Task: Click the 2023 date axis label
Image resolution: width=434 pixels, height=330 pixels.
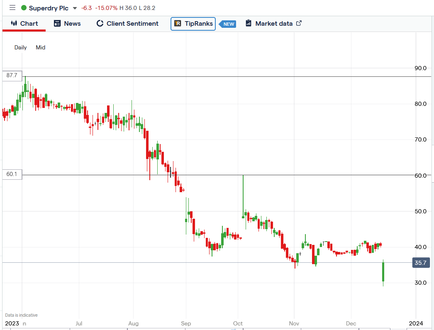Action: [12, 323]
